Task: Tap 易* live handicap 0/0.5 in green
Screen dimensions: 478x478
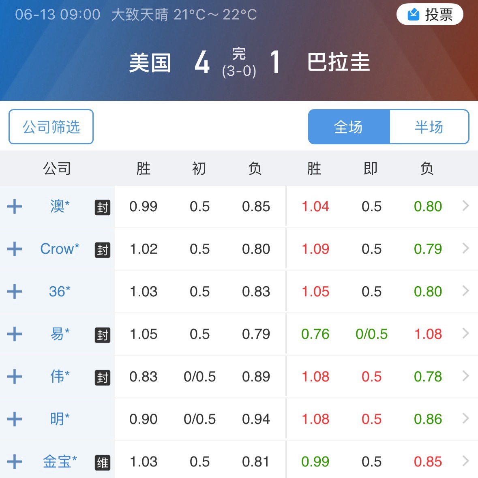Action: pos(371,334)
